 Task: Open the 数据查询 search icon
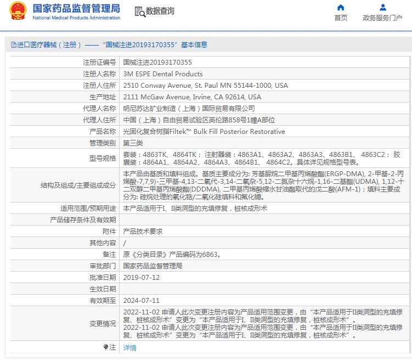[x=140, y=12]
